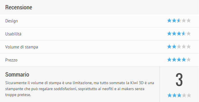Viewport: 199px width, 102px height.
Task: Click the large overall score number 3
Action: [x=179, y=80]
